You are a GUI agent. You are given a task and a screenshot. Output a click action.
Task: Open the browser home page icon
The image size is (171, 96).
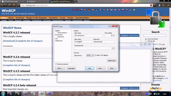tap(14, 5)
